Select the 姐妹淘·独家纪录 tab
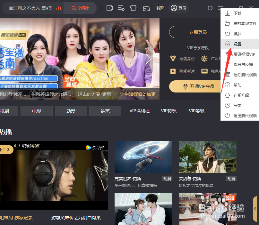Image resolution: width=259 pixels, height=225 pixels. (16, 218)
